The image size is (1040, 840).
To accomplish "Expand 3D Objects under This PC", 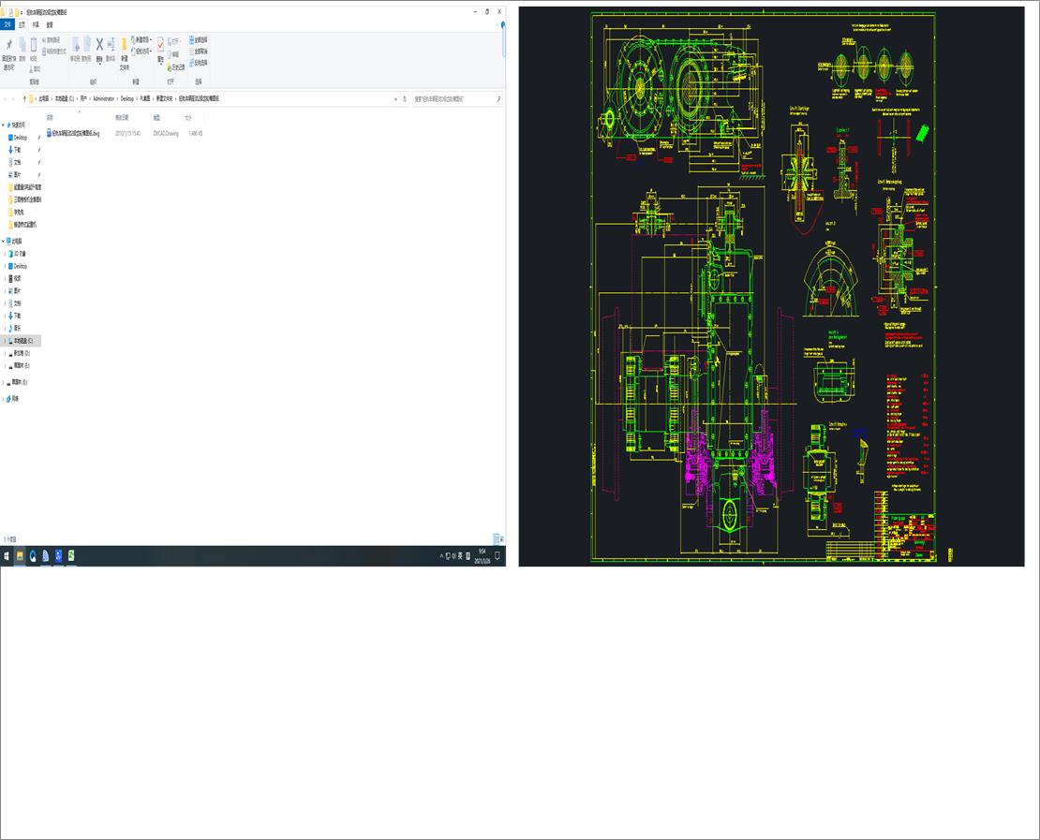I will (5, 254).
